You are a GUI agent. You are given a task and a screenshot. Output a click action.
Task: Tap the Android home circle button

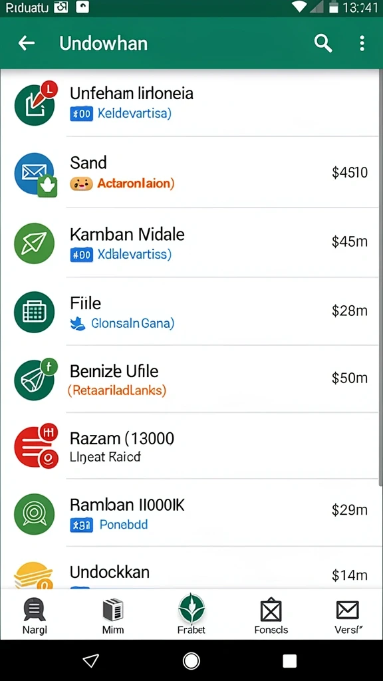(191, 661)
